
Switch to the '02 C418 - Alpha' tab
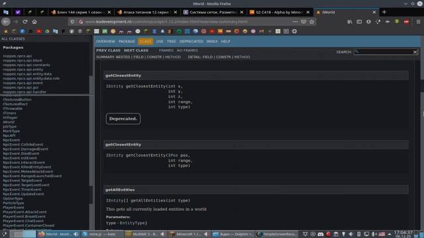point(280,12)
